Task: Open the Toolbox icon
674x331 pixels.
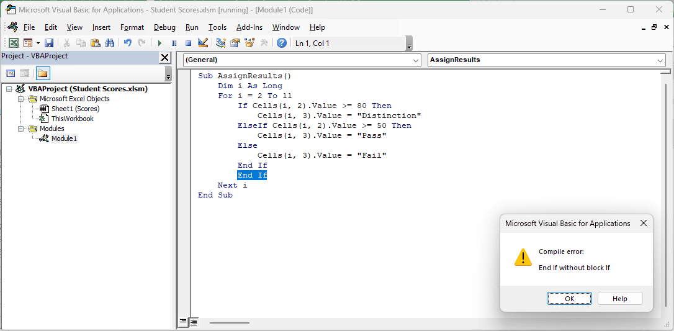Action: (264, 43)
